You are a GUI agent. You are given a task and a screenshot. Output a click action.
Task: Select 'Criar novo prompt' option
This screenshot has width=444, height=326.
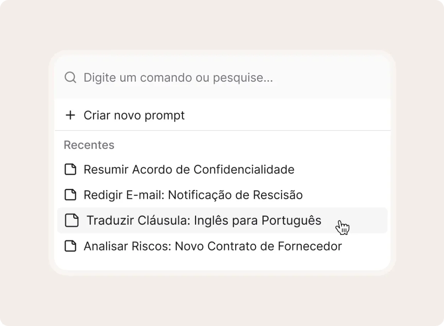click(134, 115)
